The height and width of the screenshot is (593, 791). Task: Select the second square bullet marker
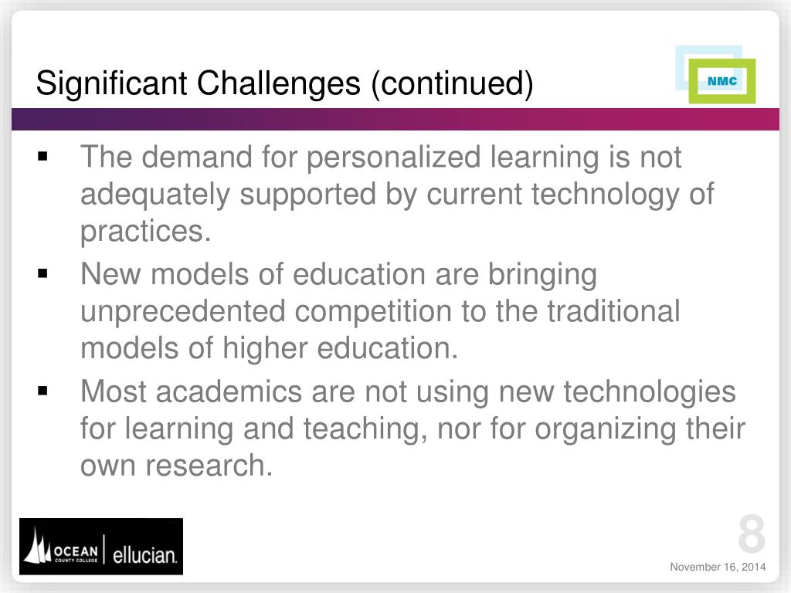click(x=42, y=274)
